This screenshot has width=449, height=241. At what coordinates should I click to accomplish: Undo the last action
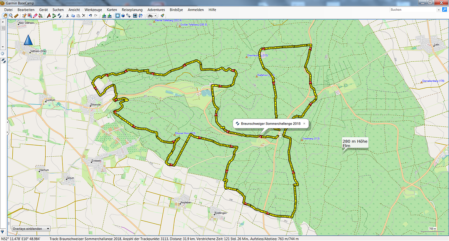[90, 16]
